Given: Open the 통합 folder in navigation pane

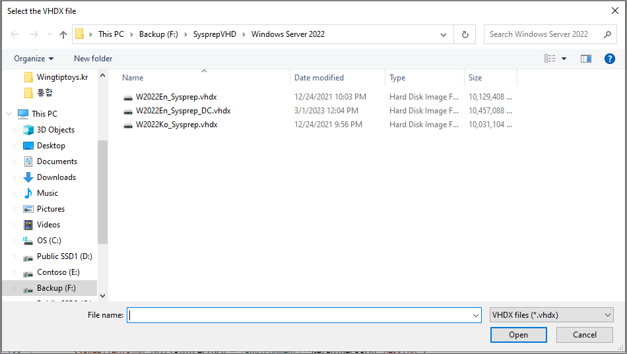Looking at the screenshot, I should tap(44, 93).
